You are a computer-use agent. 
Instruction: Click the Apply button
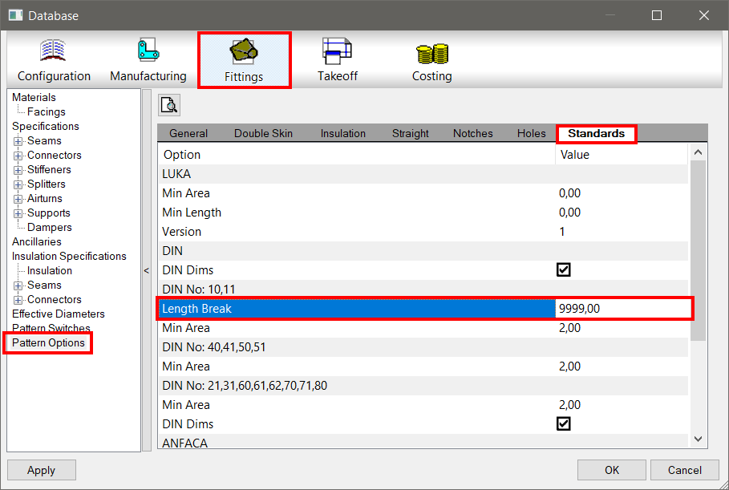[x=41, y=470]
